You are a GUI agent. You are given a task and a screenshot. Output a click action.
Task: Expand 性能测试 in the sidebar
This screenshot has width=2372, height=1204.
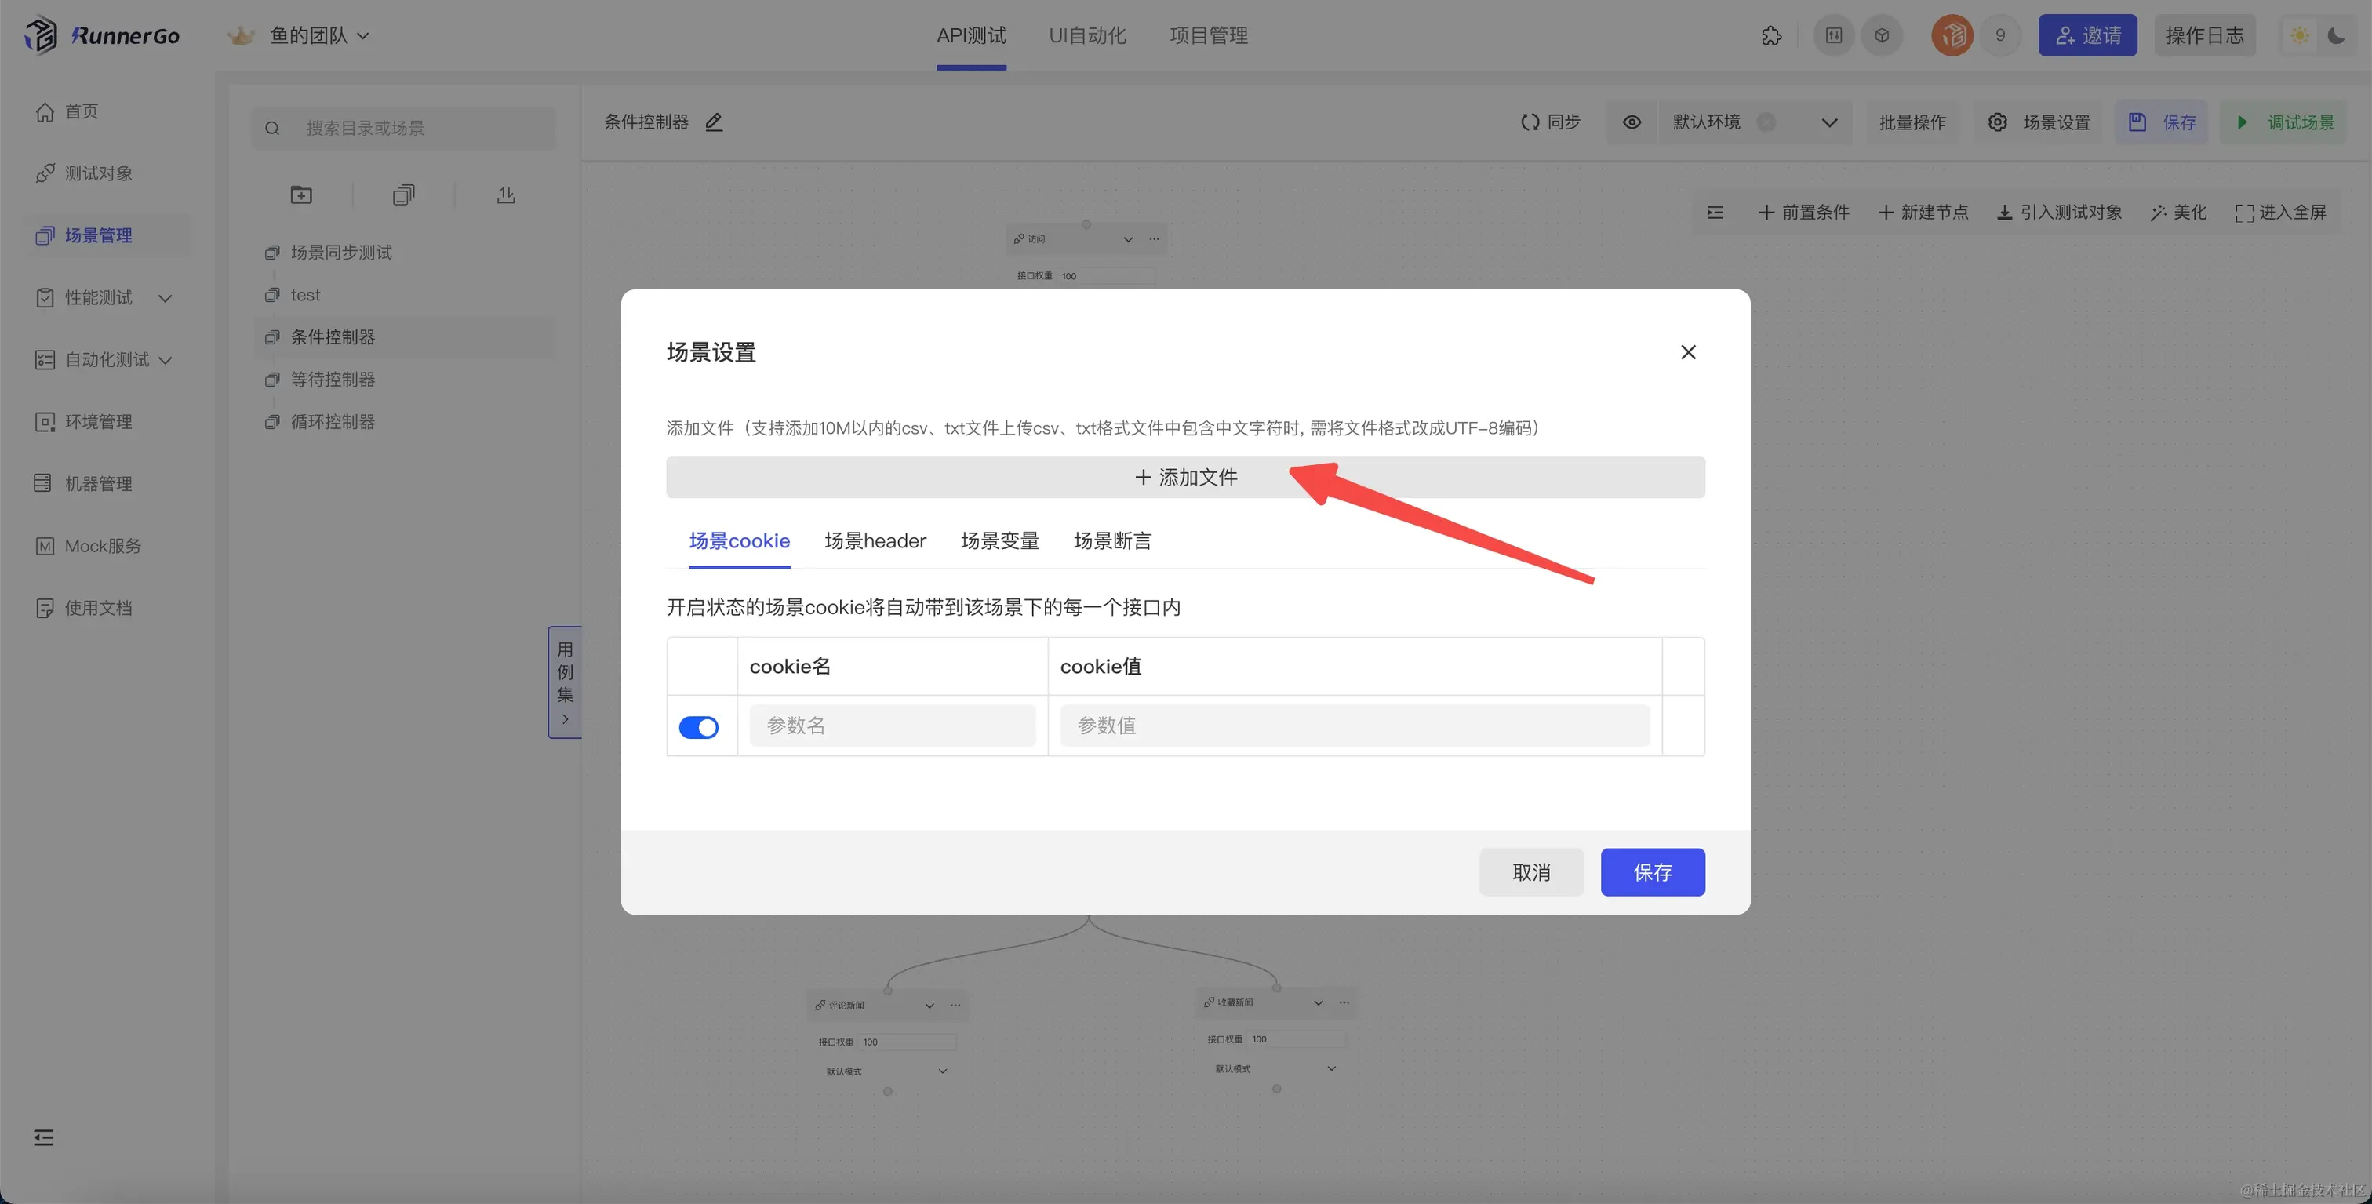[x=165, y=298]
